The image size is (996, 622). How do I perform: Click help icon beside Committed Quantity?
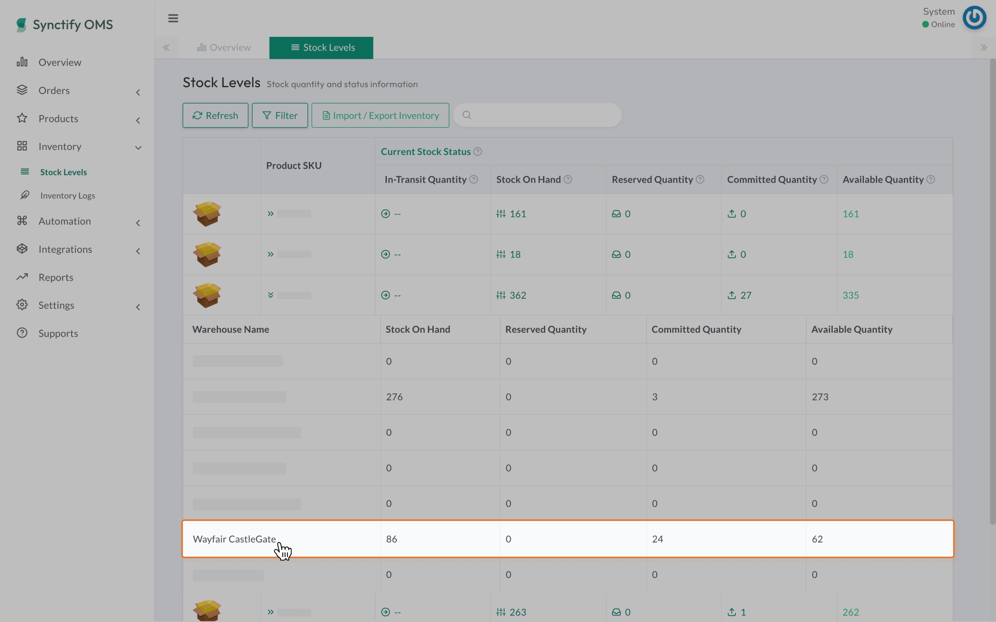coord(824,179)
